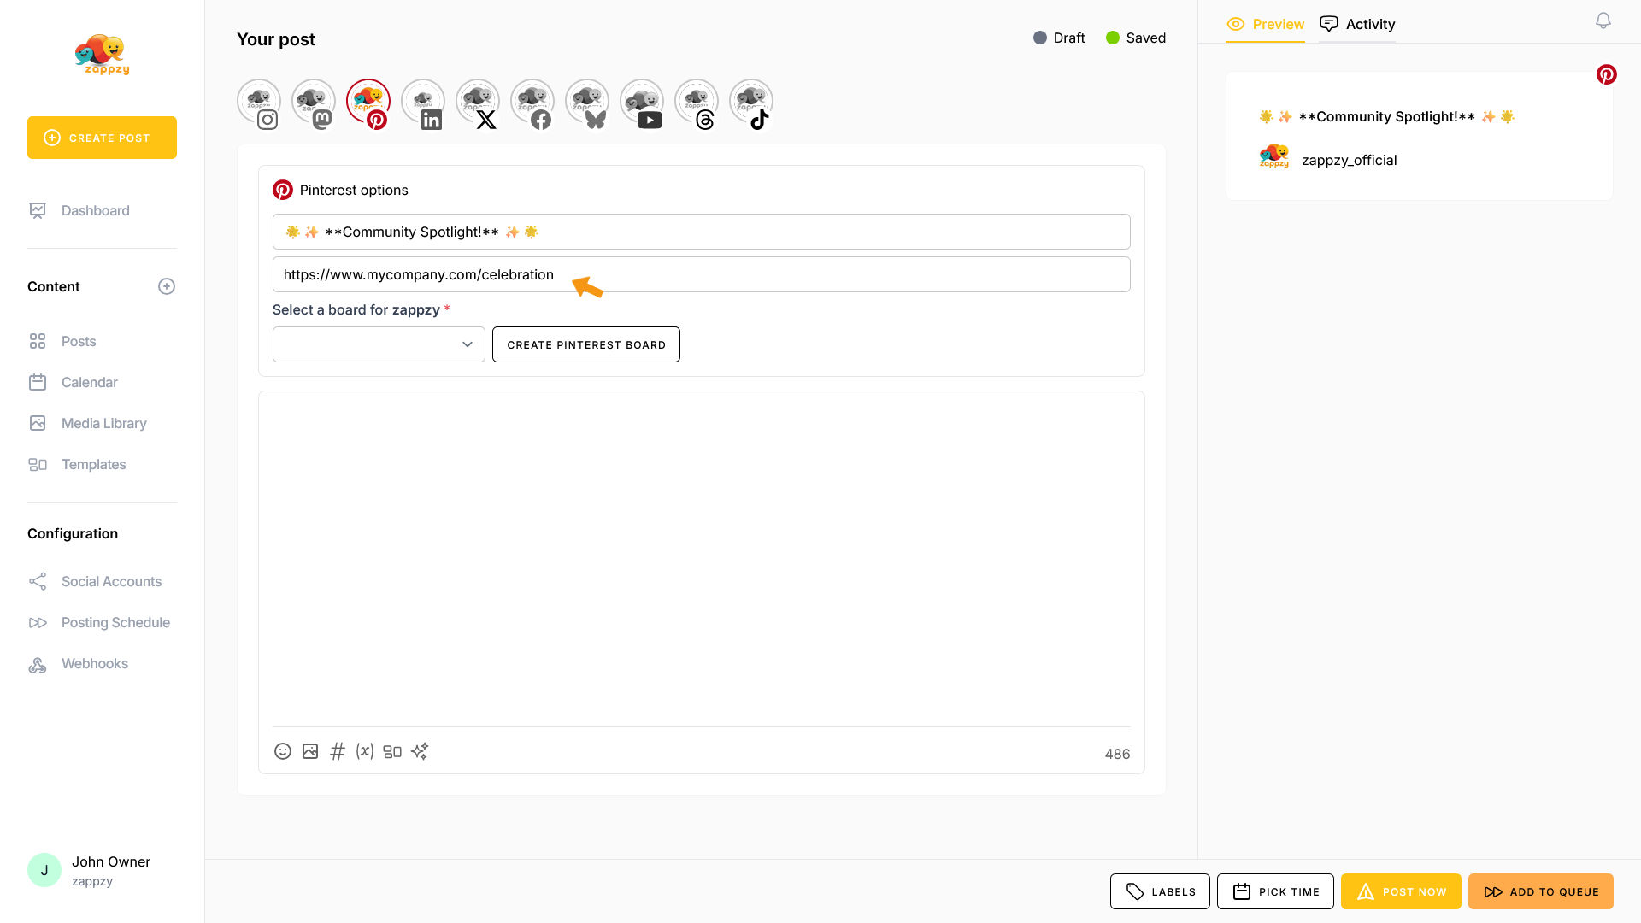
Task: Switch to the Preview tab
Action: click(x=1266, y=24)
